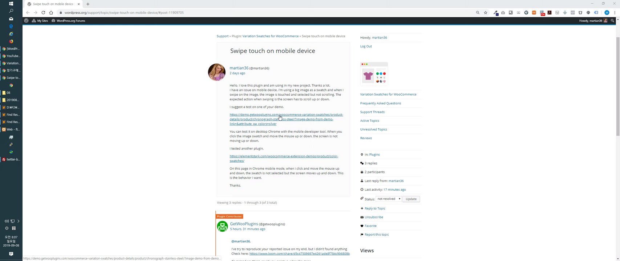The width and height of the screenshot is (620, 261).
Task: Open the camera screenshot extension
Action: pos(503,13)
